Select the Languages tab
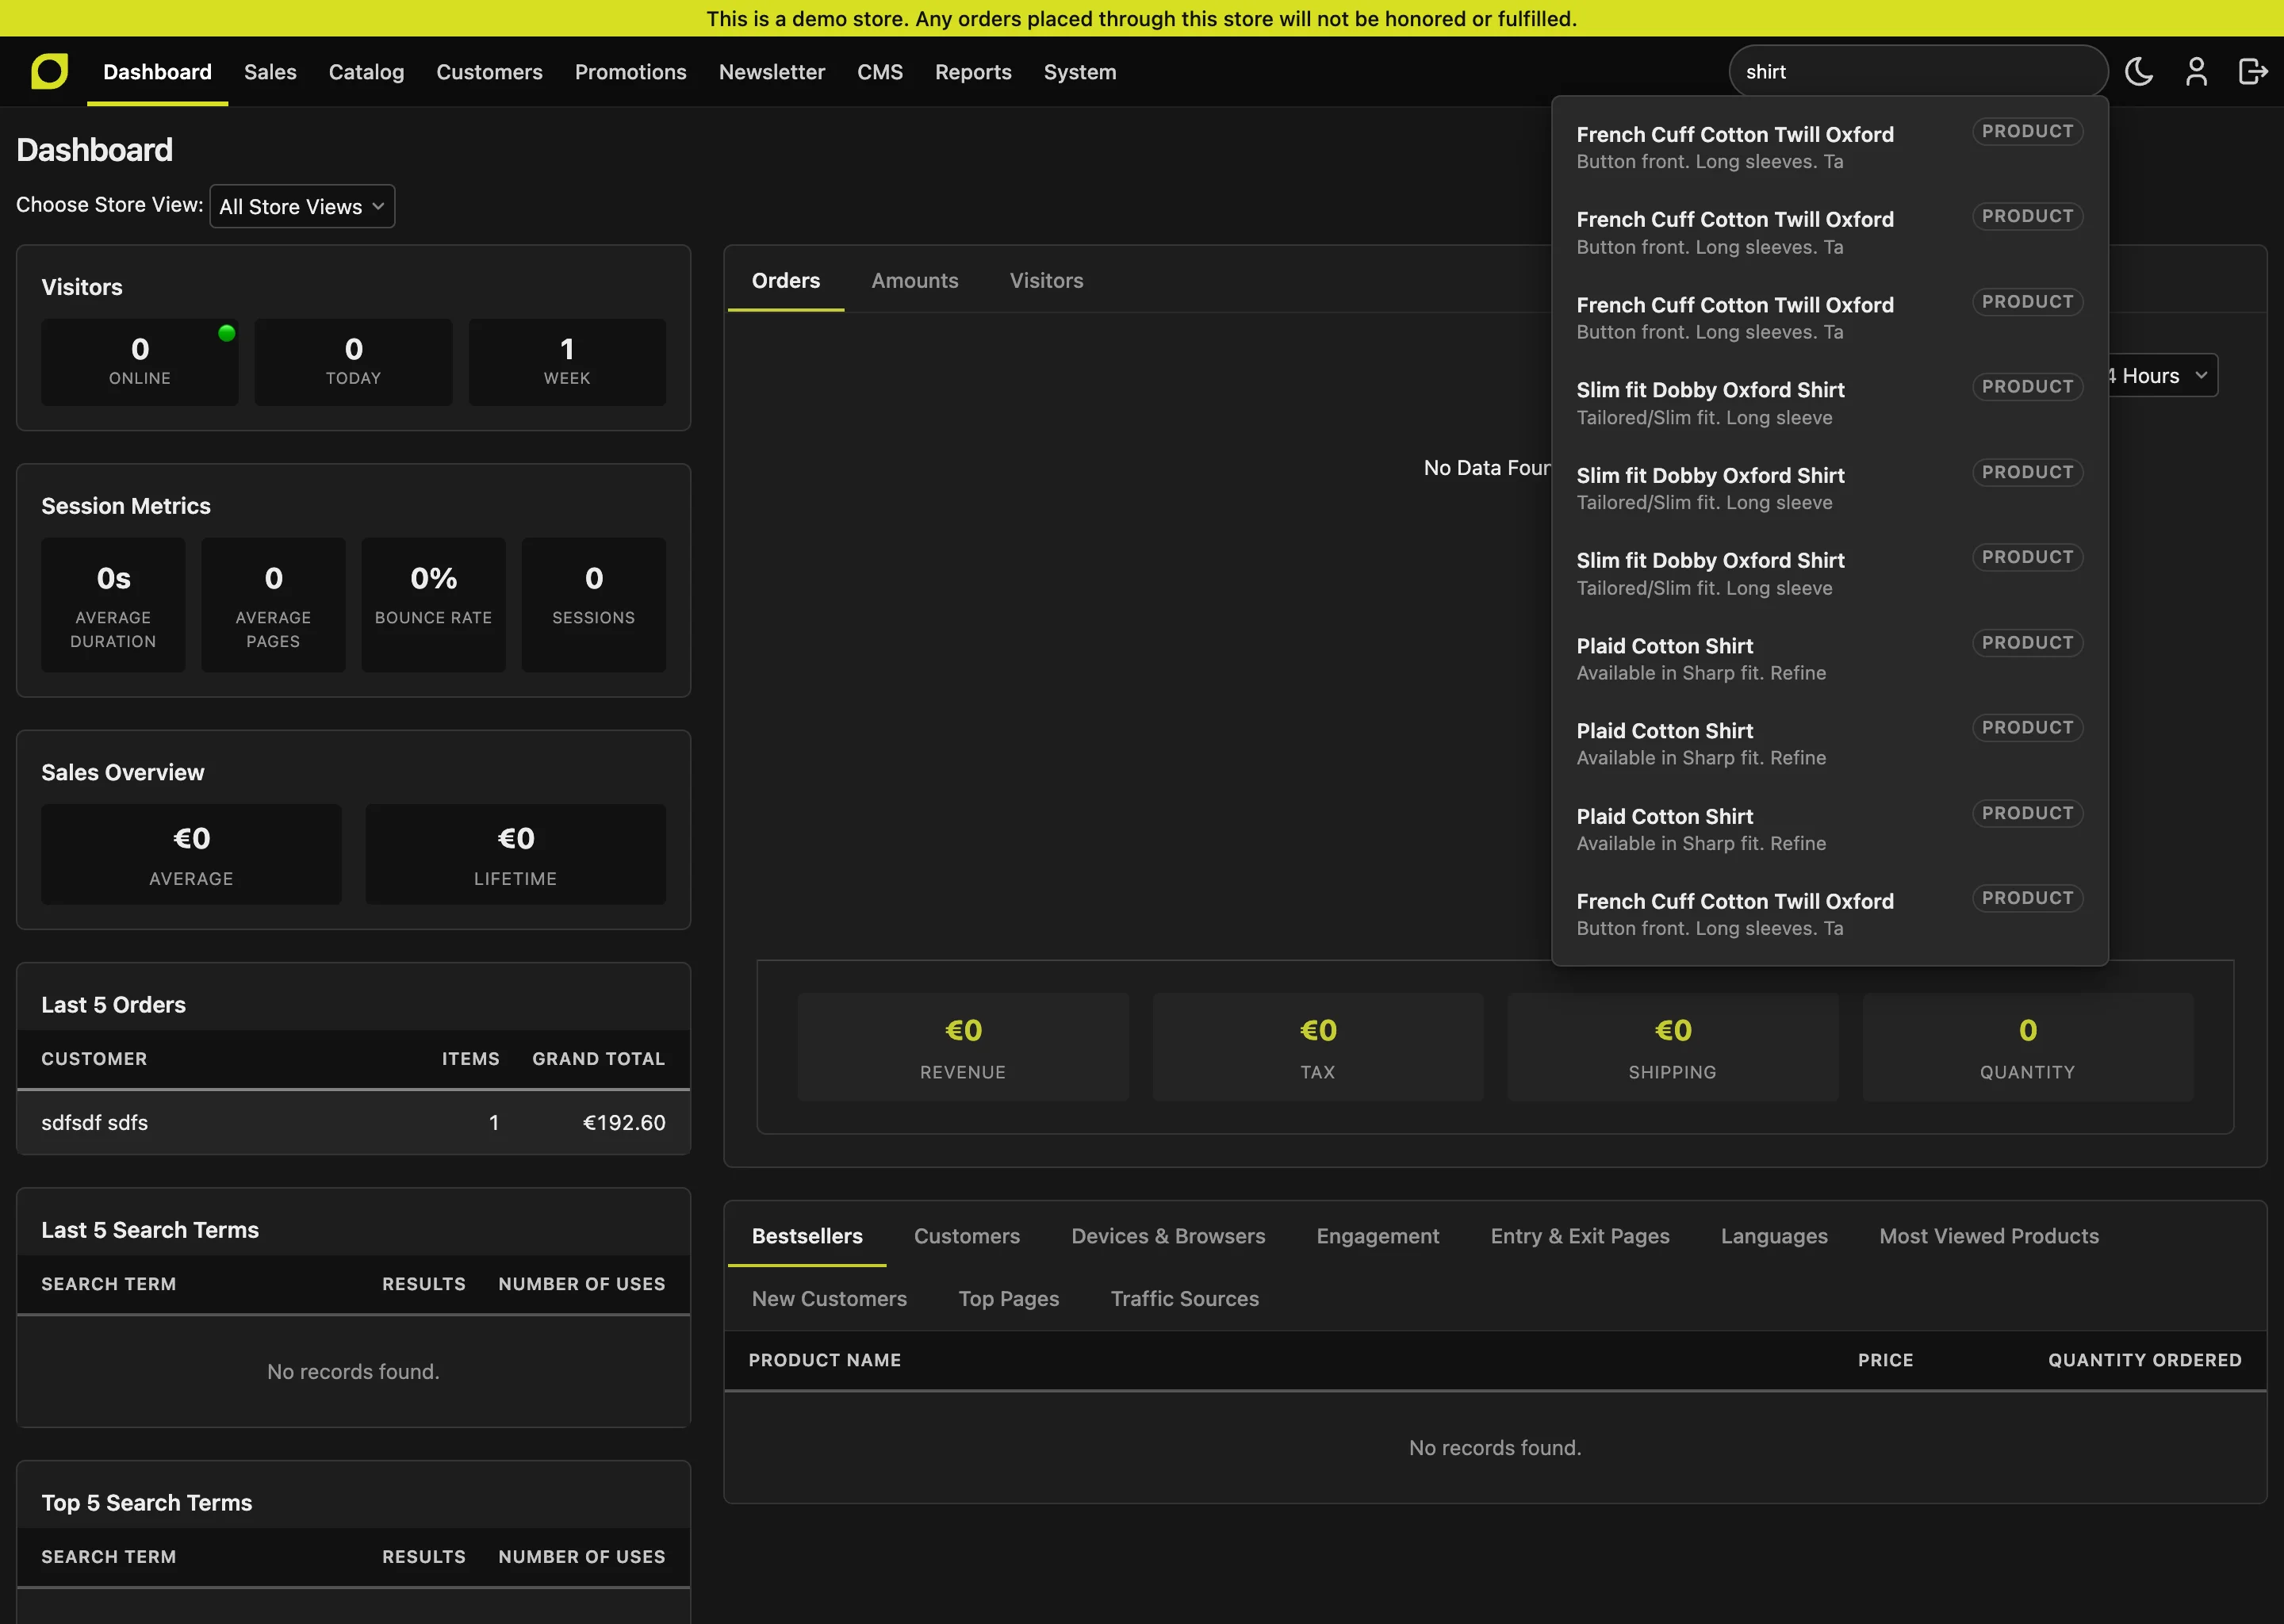The height and width of the screenshot is (1624, 2284). click(1774, 1236)
